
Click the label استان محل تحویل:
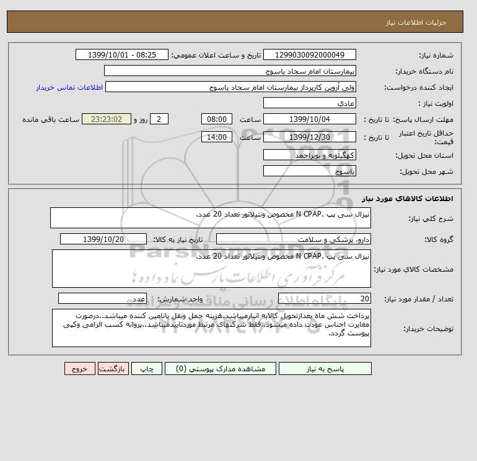pos(424,155)
